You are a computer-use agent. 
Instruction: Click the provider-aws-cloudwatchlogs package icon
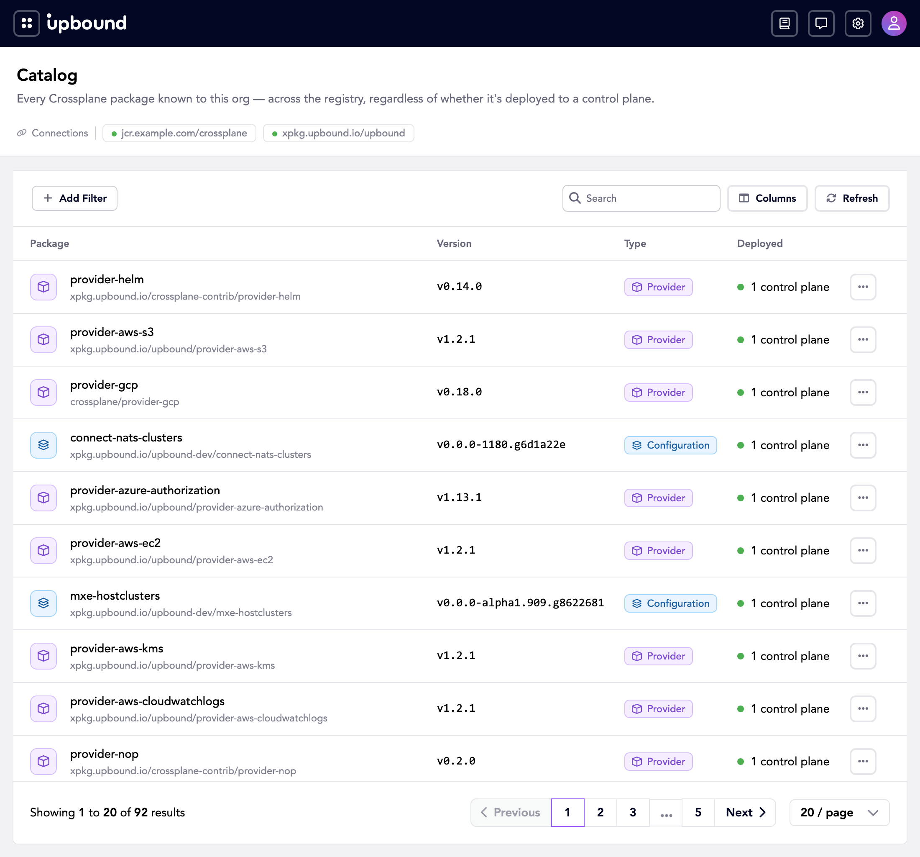tap(43, 709)
